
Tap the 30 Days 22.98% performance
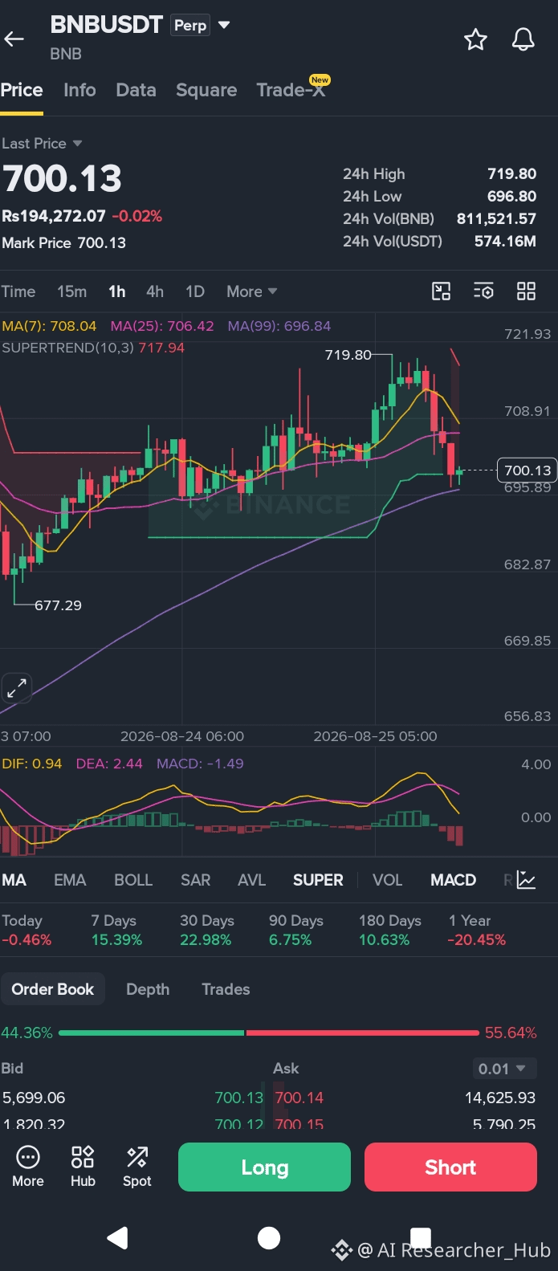(207, 930)
